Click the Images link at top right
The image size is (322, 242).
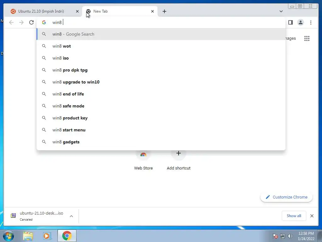tap(291, 38)
